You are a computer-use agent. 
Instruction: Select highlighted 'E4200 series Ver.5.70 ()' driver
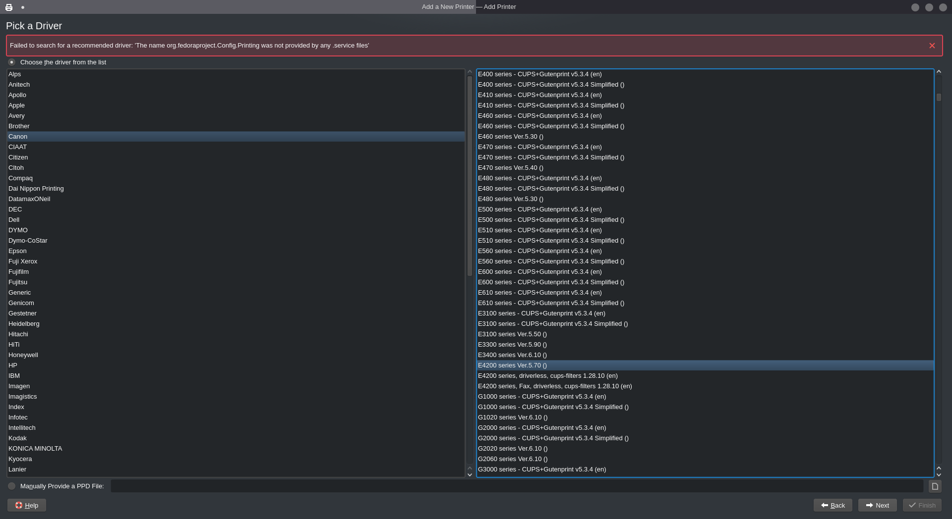[x=705, y=365]
